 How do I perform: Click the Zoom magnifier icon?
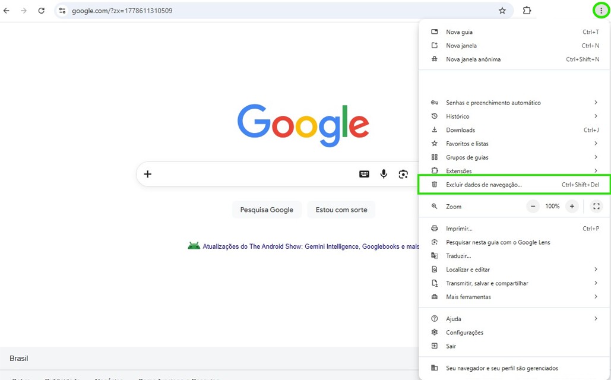pyautogui.click(x=435, y=206)
